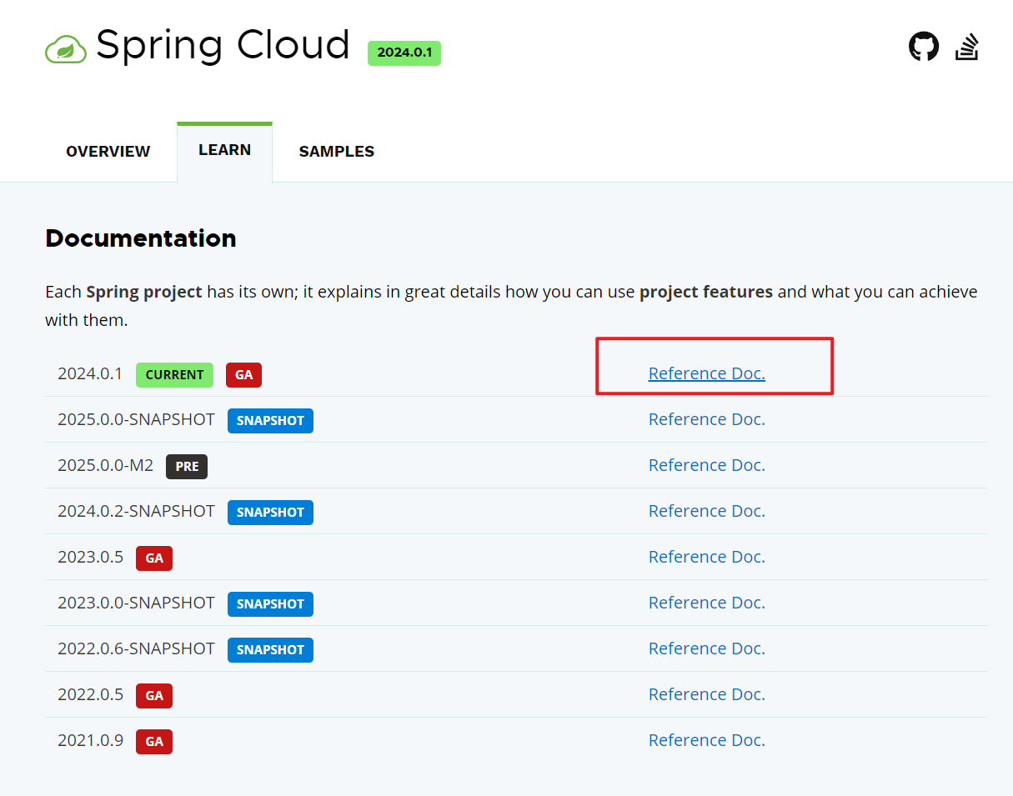Viewport: 1013px width, 796px height.
Task: Click the SNAPSHOT badge on 2022.0.6-SNAPSHOT row
Action: tap(270, 650)
